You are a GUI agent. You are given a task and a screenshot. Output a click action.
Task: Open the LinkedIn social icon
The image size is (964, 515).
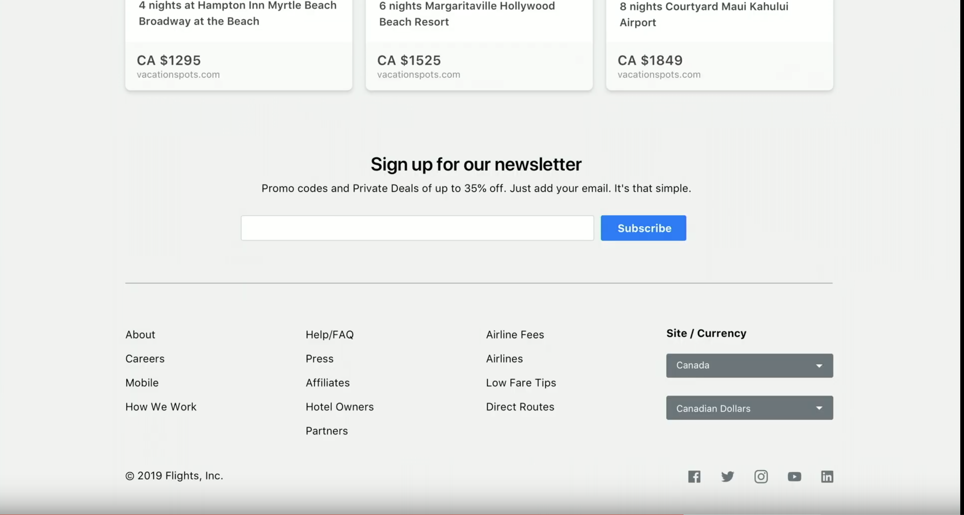click(827, 476)
